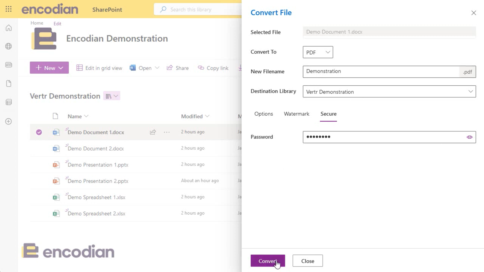Click Word icon of Demo Document 1.docx
Viewport: 484px width, 272px height.
tap(56, 132)
